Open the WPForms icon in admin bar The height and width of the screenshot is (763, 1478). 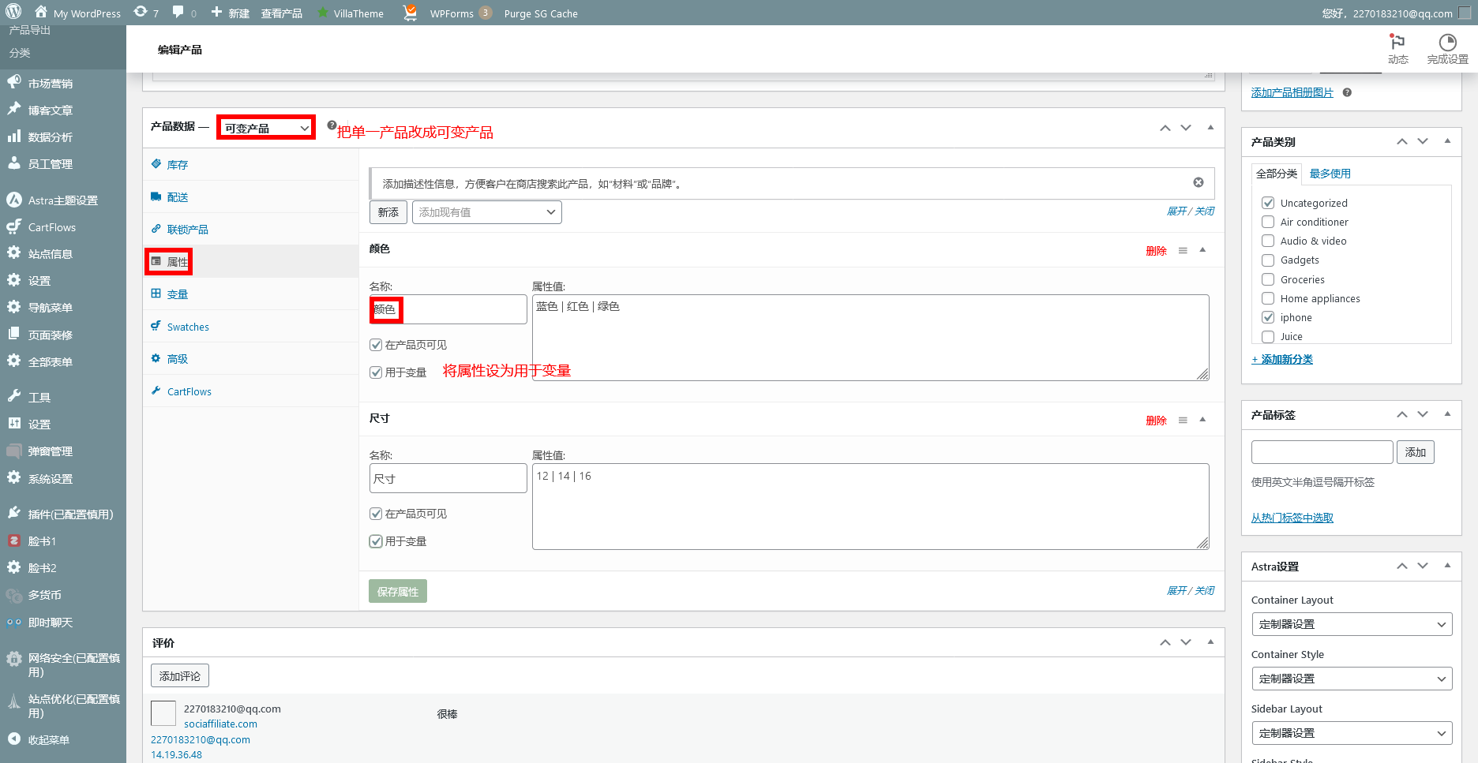click(410, 13)
